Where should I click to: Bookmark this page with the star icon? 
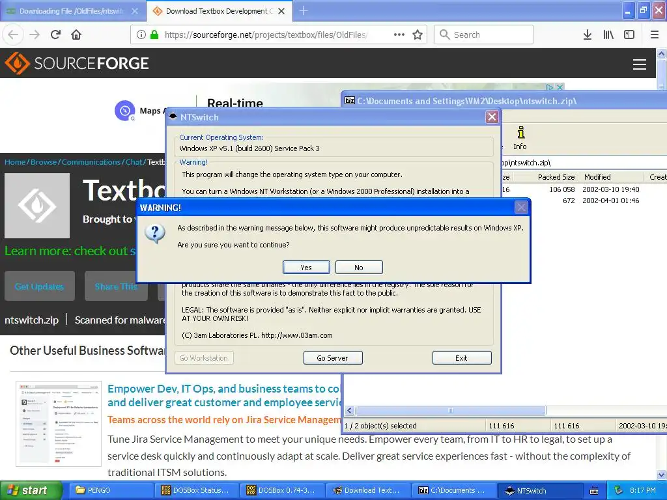click(418, 35)
